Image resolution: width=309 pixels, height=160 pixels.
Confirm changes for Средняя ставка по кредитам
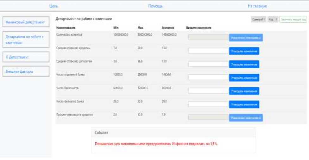click(243, 51)
